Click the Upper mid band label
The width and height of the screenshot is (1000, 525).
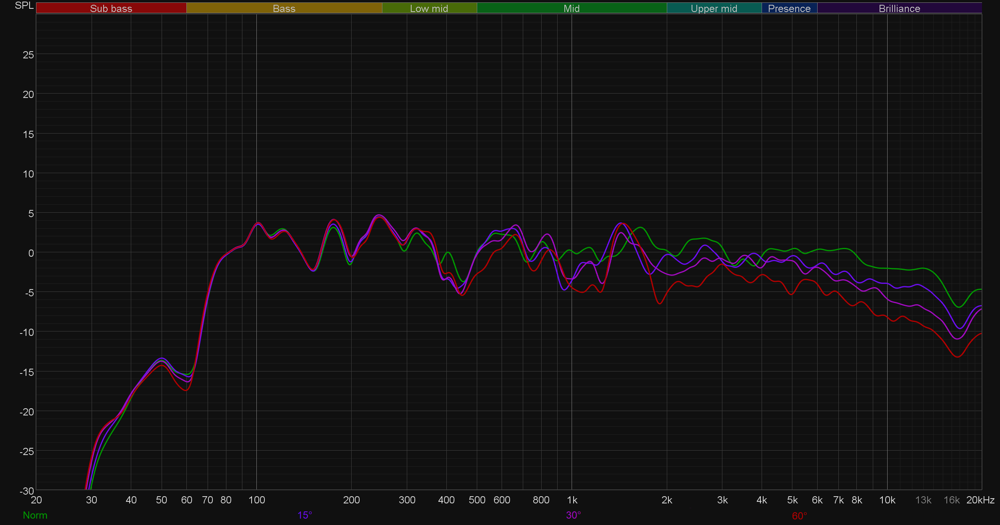(714, 8)
